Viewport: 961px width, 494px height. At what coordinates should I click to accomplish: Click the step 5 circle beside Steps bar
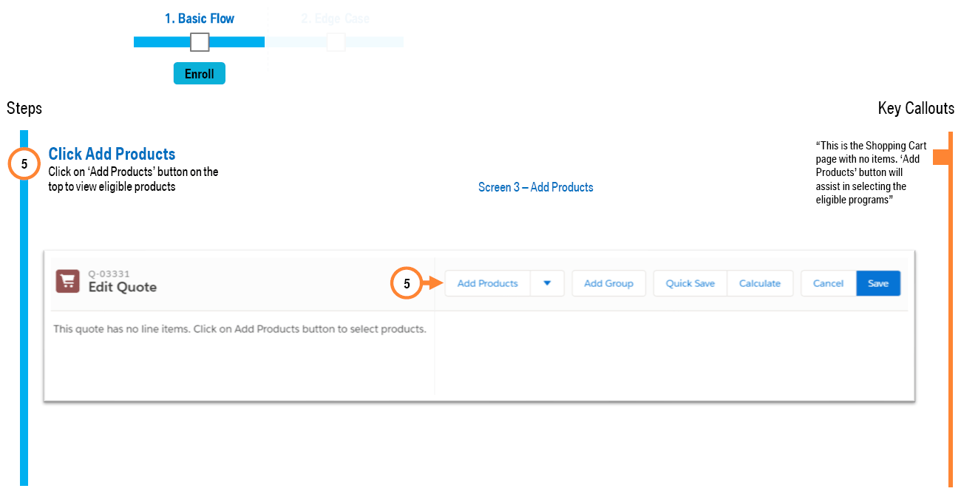tap(24, 165)
